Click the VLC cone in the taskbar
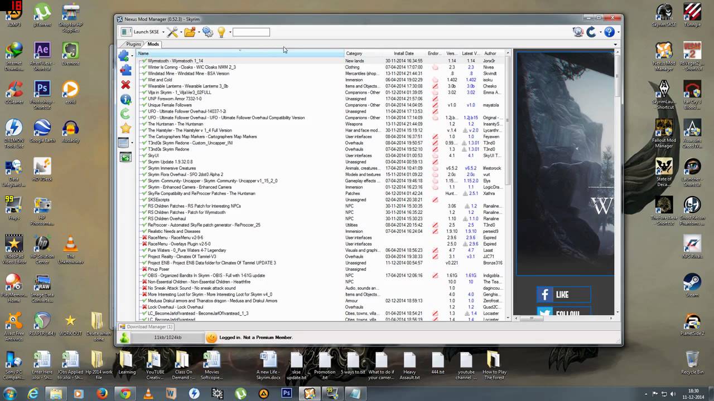The width and height of the screenshot is (714, 401). pyautogui.click(x=148, y=393)
